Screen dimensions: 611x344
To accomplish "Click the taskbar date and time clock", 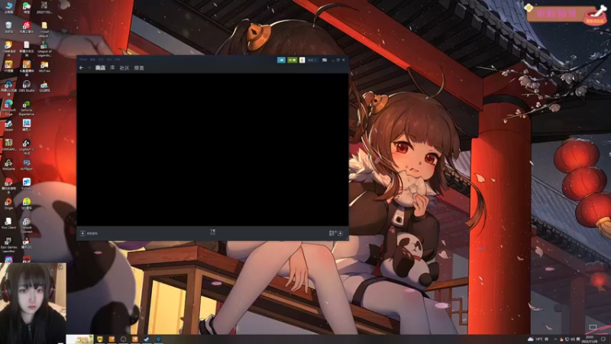I will pyautogui.click(x=590, y=339).
